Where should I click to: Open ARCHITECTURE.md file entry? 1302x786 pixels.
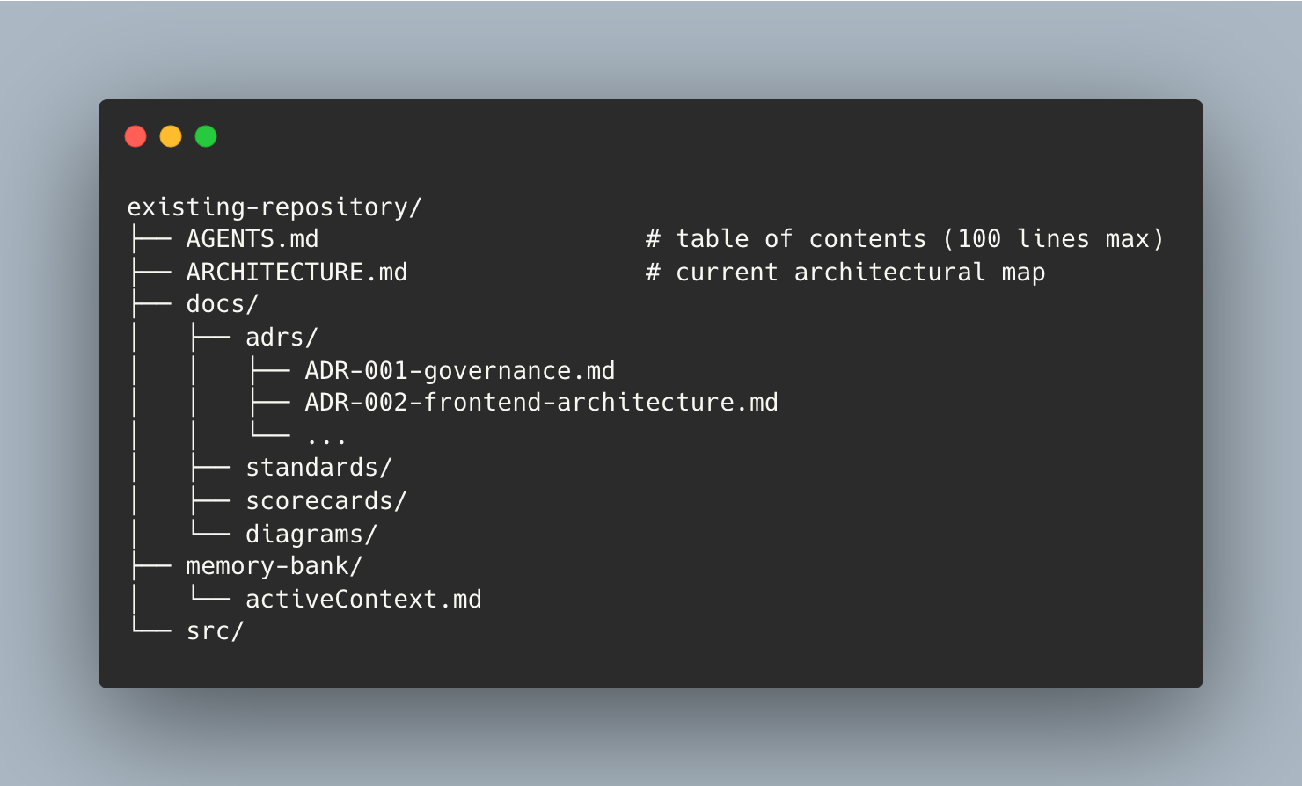296,273
